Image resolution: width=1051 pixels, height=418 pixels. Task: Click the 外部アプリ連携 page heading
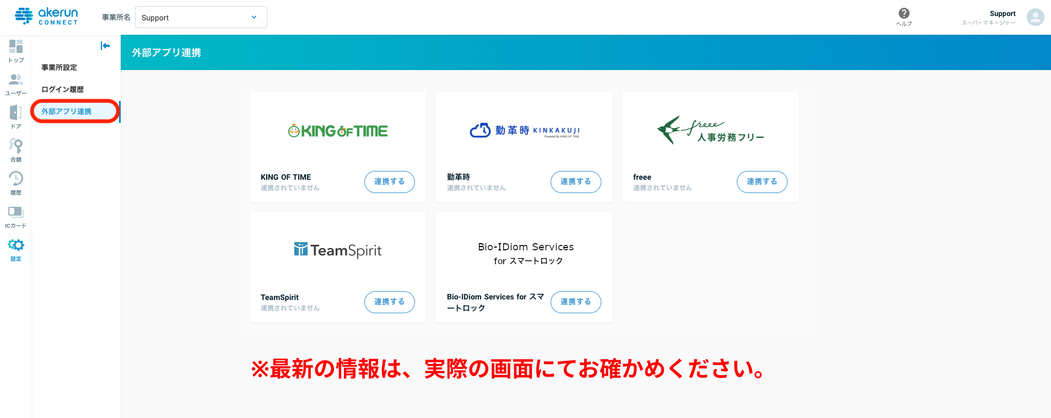(x=166, y=53)
